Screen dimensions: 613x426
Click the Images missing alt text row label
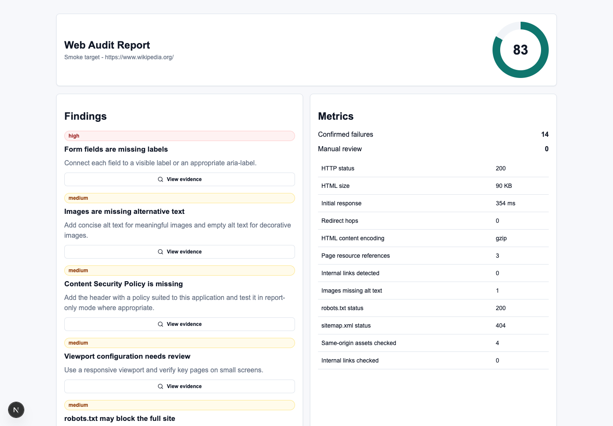(x=352, y=291)
